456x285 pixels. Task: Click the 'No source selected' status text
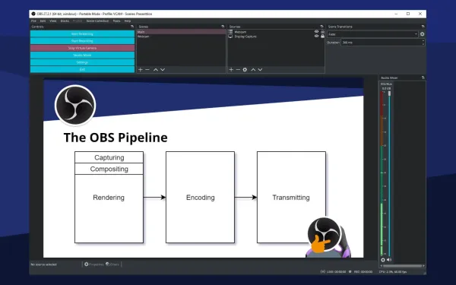click(x=44, y=264)
